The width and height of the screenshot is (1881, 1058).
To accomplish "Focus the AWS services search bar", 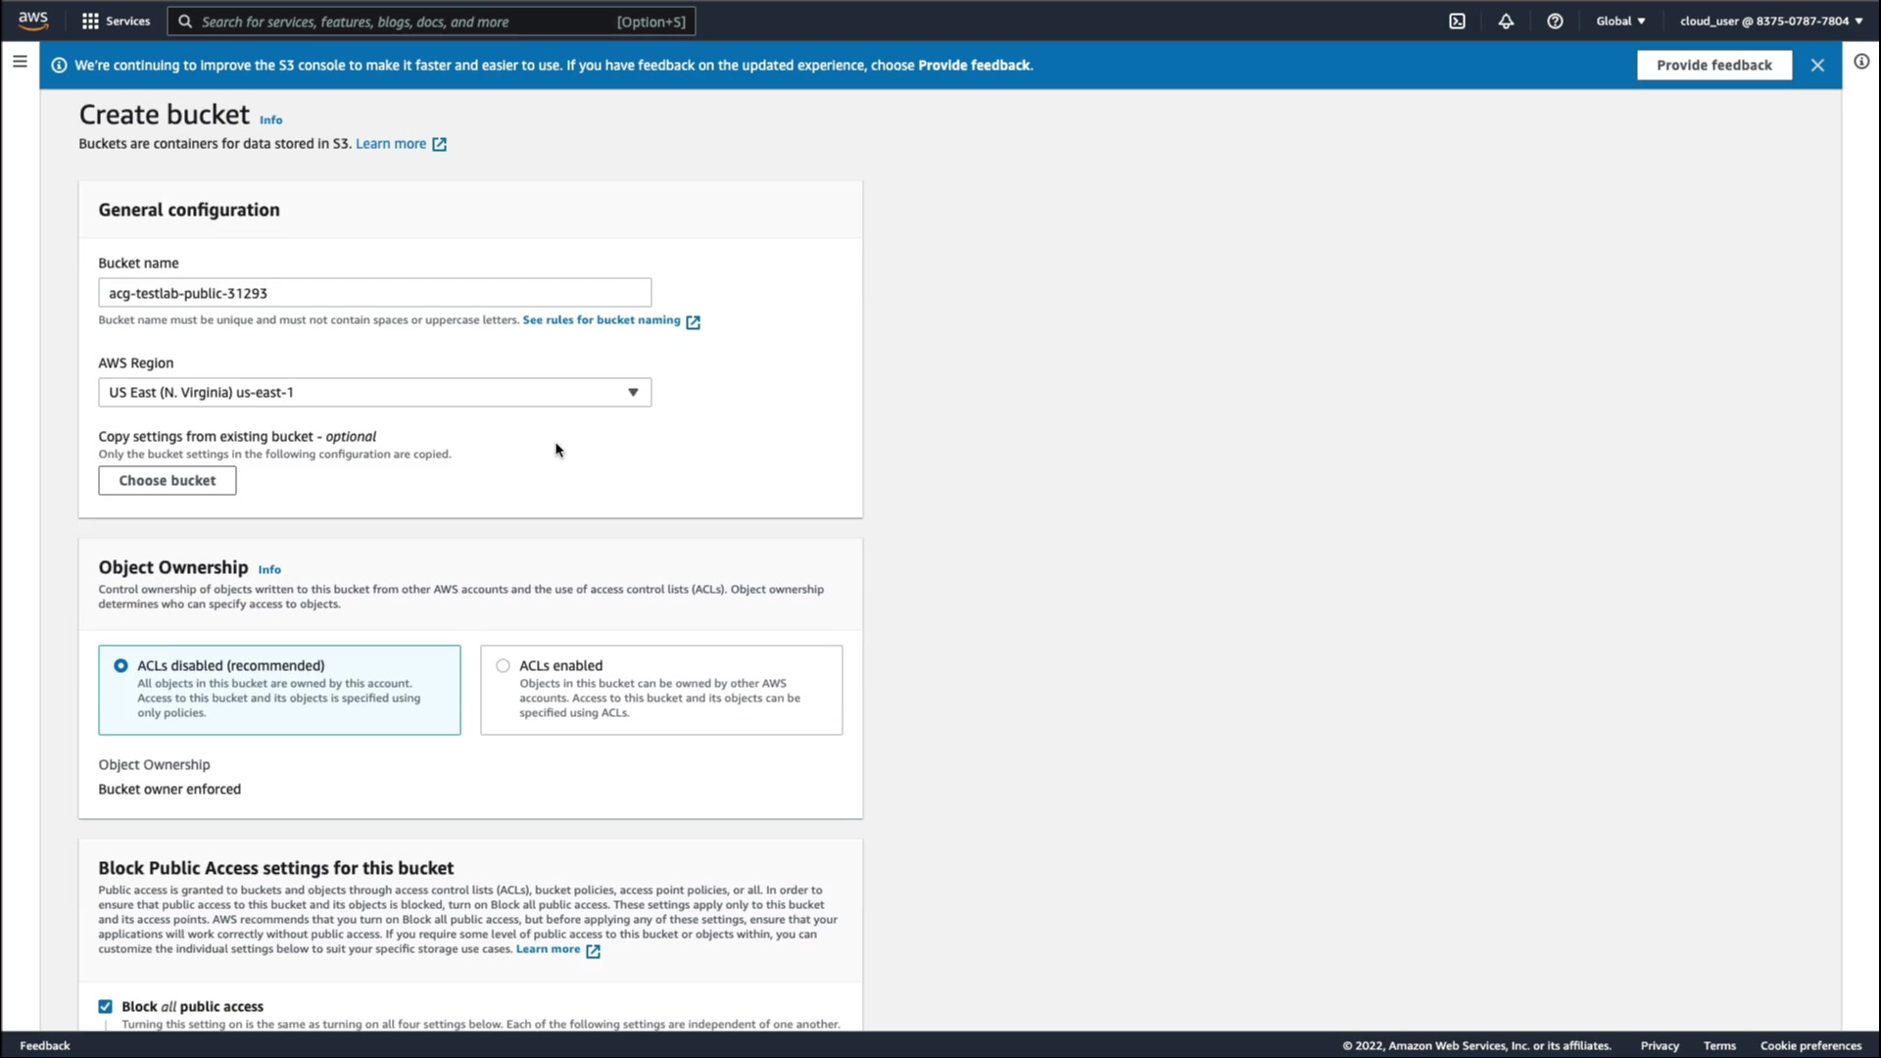I will click(431, 21).
